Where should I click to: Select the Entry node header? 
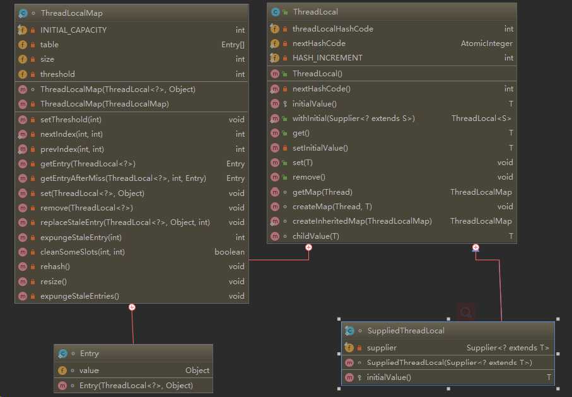[x=134, y=354]
